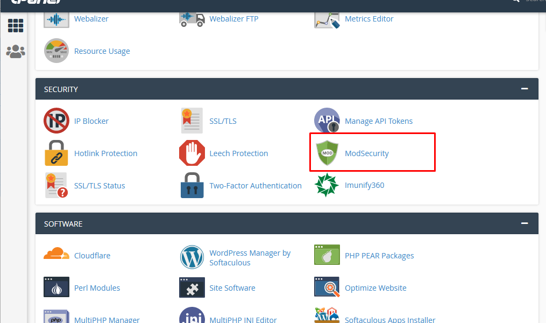Open the Resource Usage link
Screen dimensions: 546x323
click(102, 51)
